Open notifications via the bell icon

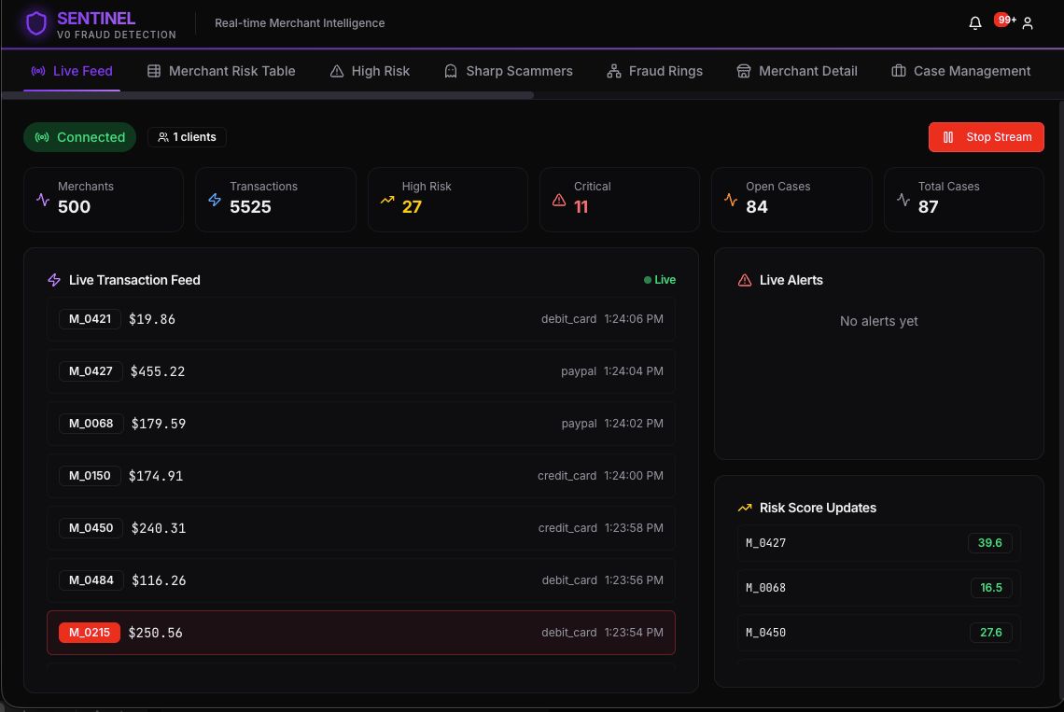974,22
